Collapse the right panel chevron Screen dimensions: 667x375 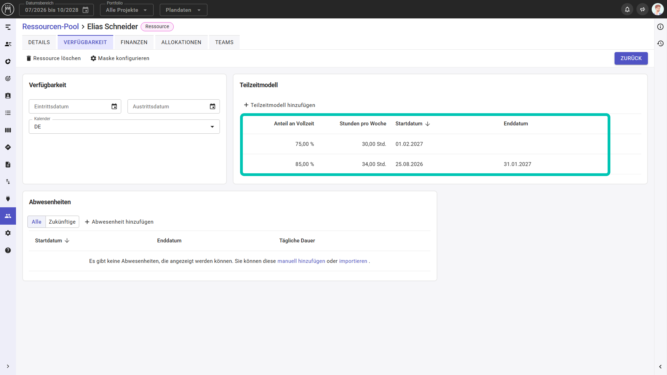tap(660, 367)
